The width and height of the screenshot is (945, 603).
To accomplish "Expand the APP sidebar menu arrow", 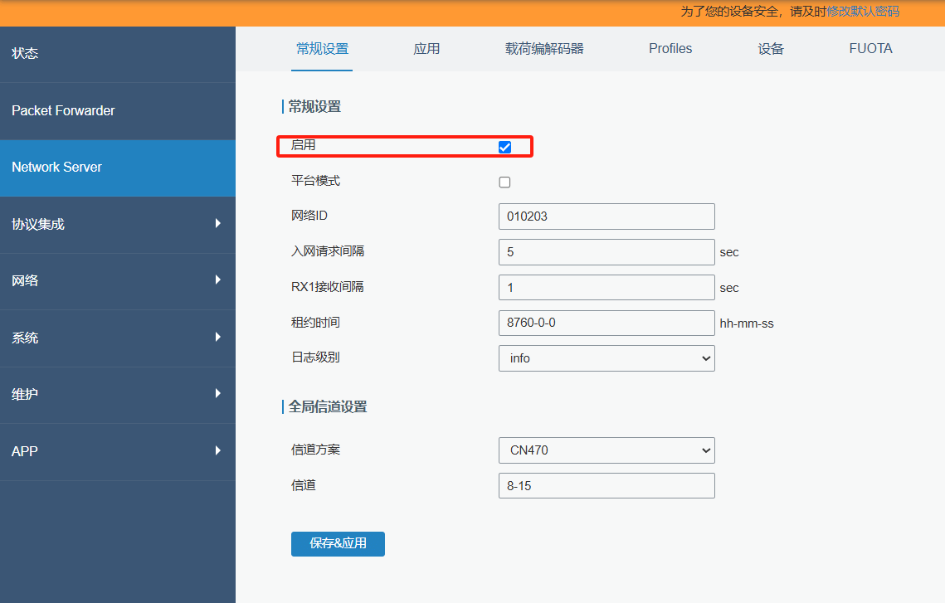I will click(x=217, y=450).
